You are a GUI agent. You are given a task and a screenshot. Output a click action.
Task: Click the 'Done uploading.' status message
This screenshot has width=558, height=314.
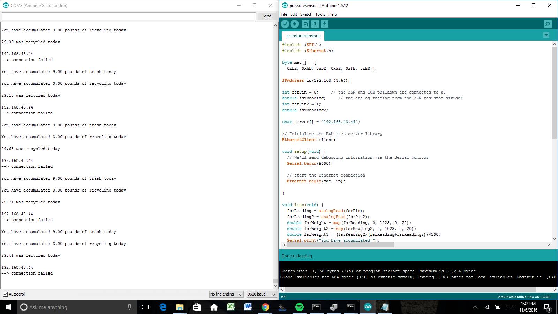coord(297,256)
